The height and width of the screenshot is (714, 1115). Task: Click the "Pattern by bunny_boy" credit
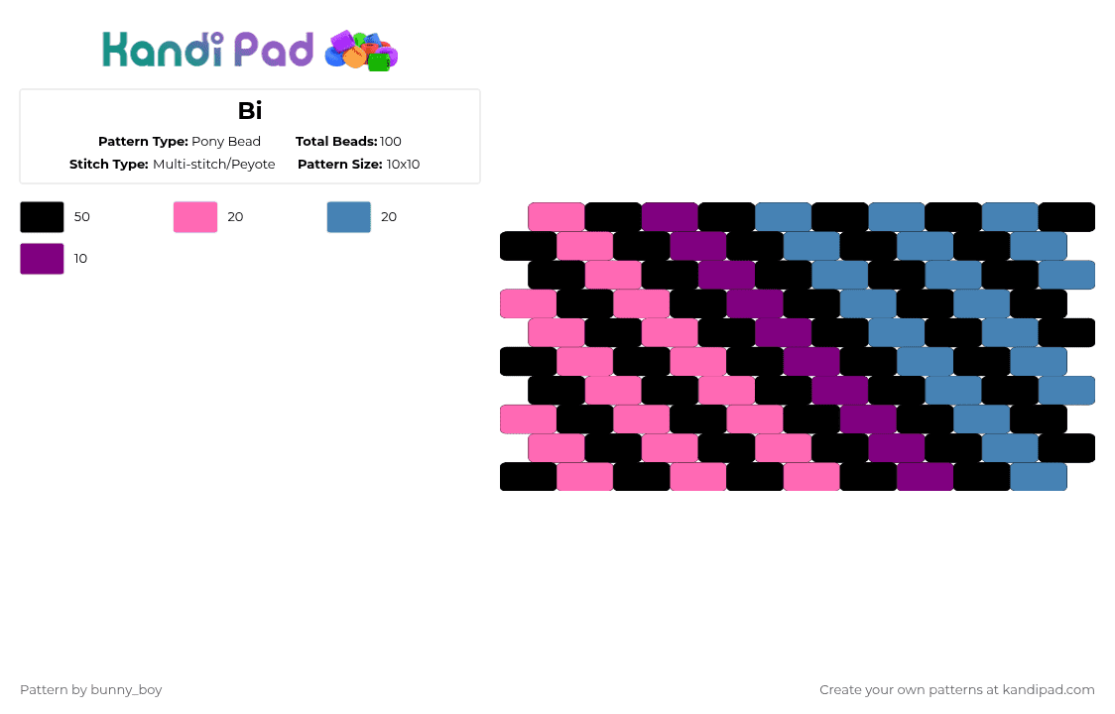[x=91, y=690]
